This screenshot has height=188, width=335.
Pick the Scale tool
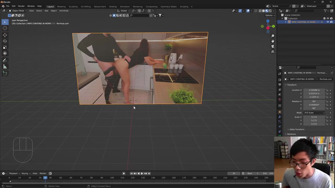pyautogui.click(x=5, y=47)
